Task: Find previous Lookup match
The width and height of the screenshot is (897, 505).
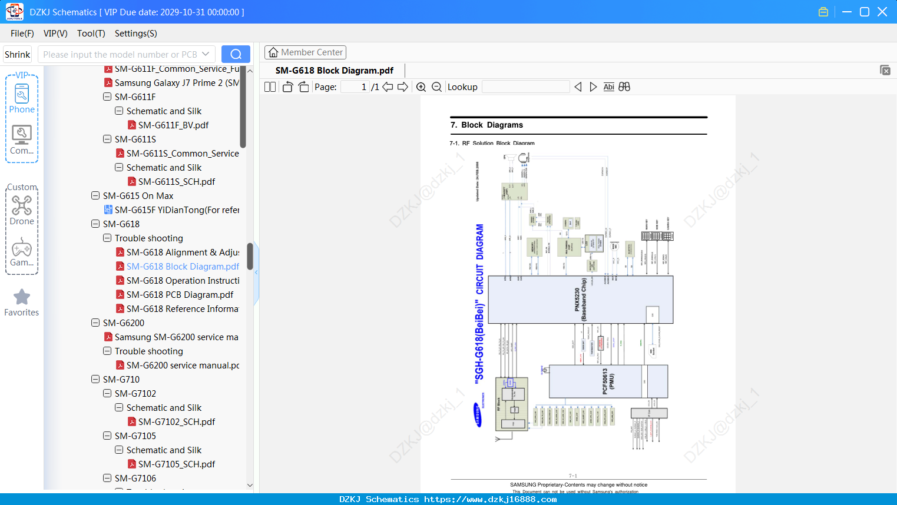Action: 578,87
